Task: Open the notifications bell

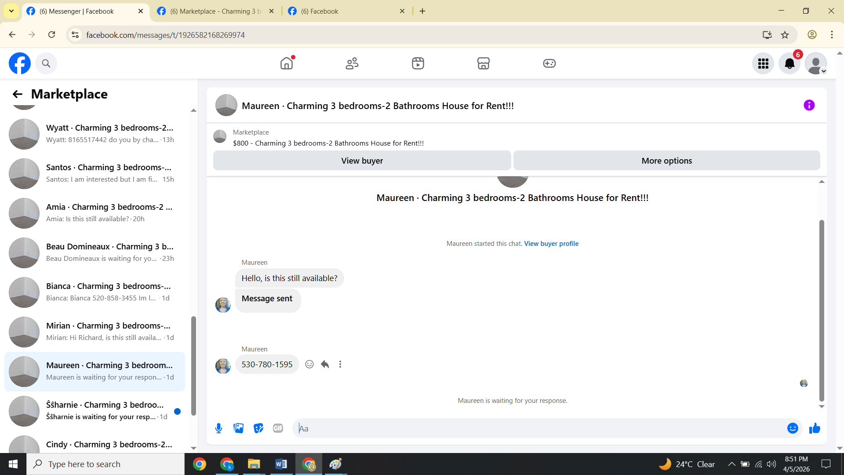Action: (789, 64)
